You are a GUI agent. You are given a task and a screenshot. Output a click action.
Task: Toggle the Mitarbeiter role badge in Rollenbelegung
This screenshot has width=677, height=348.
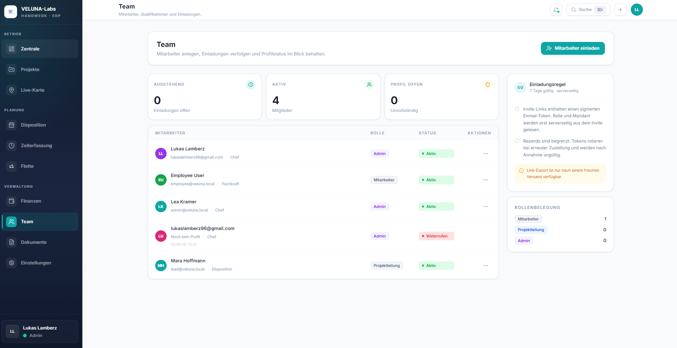(x=528, y=219)
